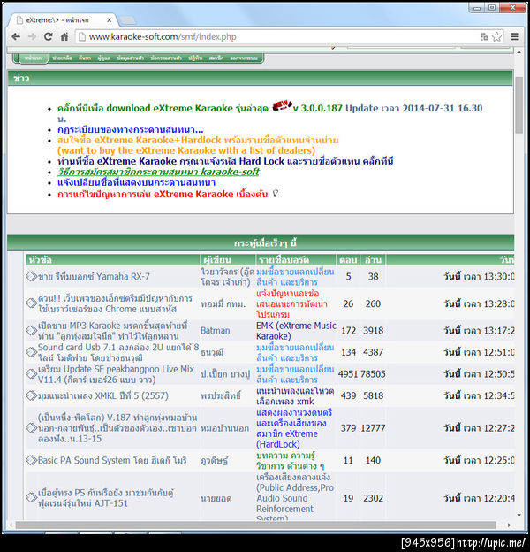Screen dimensions: 530x552
Task: Open the ข้อความส่วนตัว menu item
Action: 166,58
